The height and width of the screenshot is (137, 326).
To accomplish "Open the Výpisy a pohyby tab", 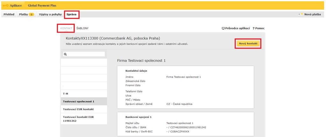I will (x=50, y=14).
